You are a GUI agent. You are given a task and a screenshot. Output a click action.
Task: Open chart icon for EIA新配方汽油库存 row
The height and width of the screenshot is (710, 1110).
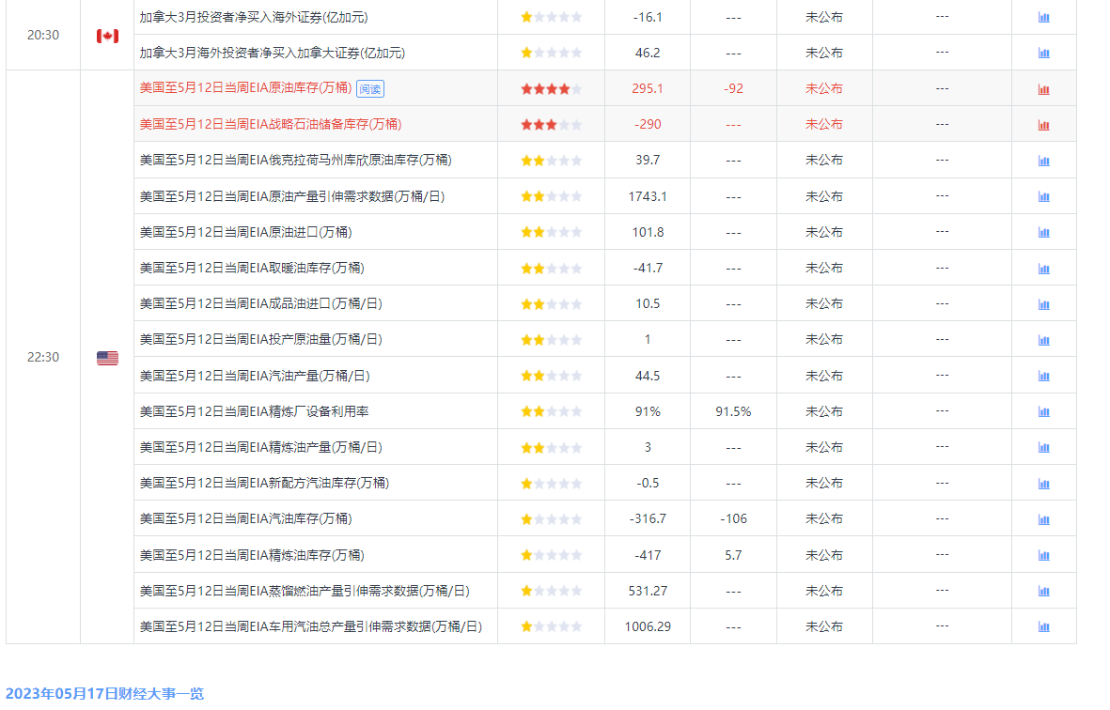tap(1043, 484)
